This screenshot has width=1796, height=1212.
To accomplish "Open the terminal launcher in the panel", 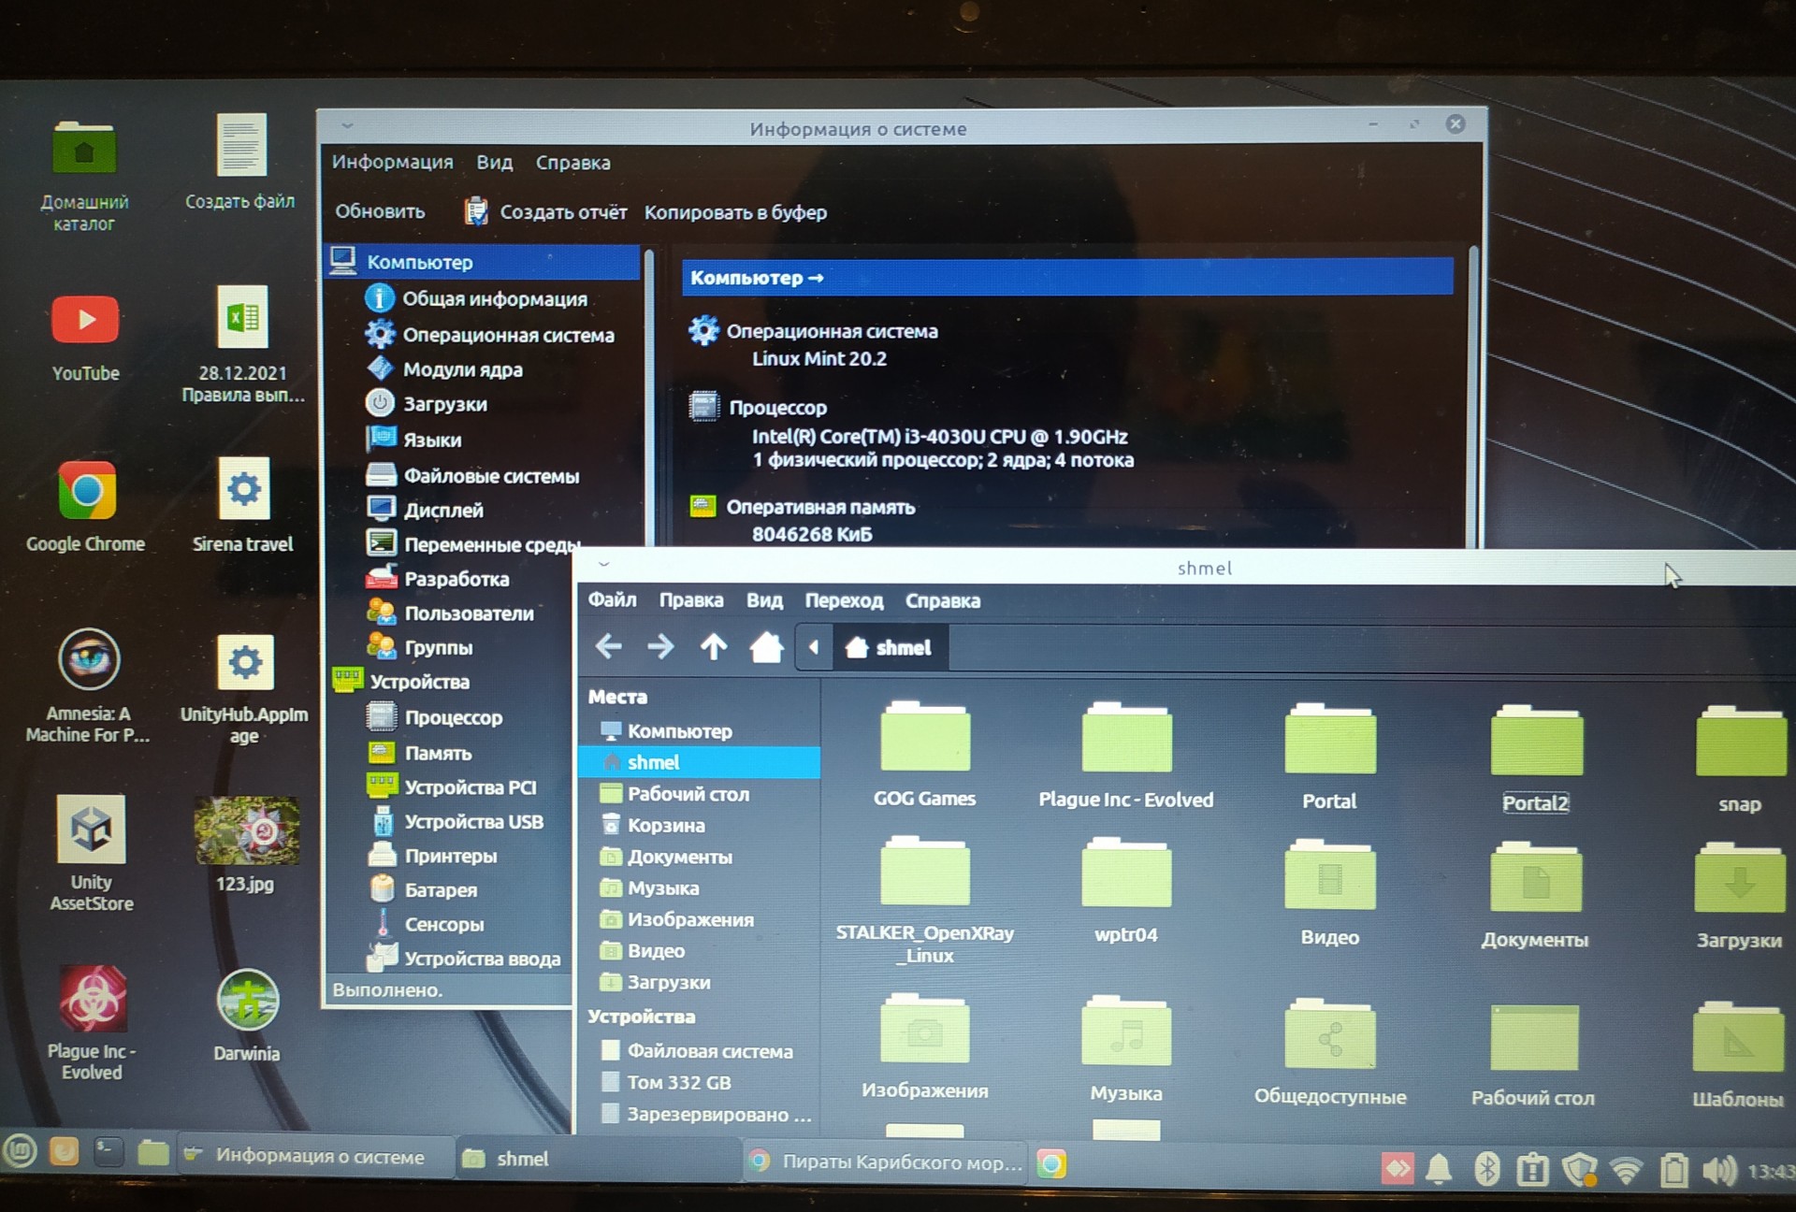I will point(109,1152).
